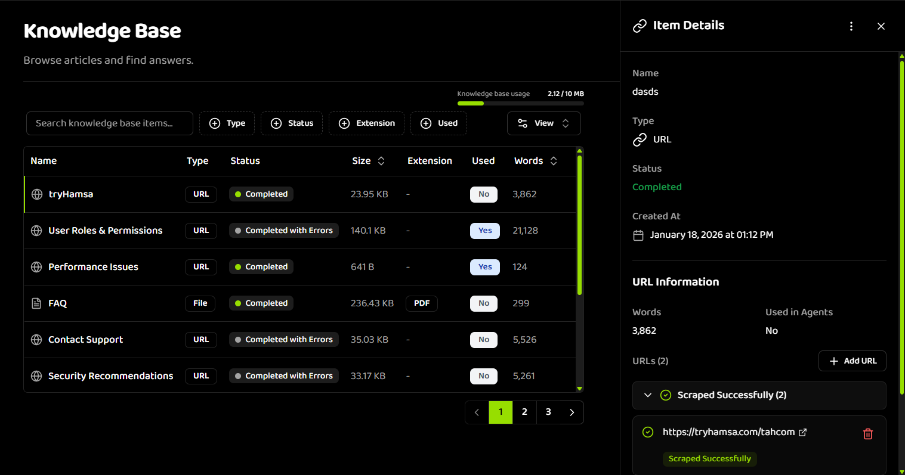The image size is (905, 475).
Task: Focus the Search knowledge base items field
Action: click(110, 123)
